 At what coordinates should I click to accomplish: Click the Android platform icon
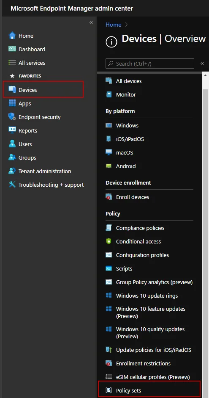(x=109, y=166)
